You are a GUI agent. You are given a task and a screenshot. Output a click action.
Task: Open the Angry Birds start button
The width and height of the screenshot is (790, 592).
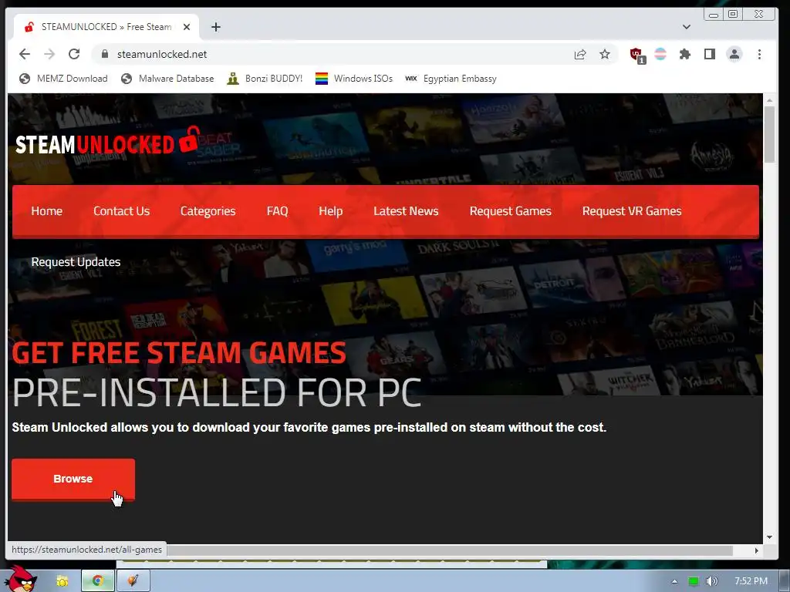19,579
